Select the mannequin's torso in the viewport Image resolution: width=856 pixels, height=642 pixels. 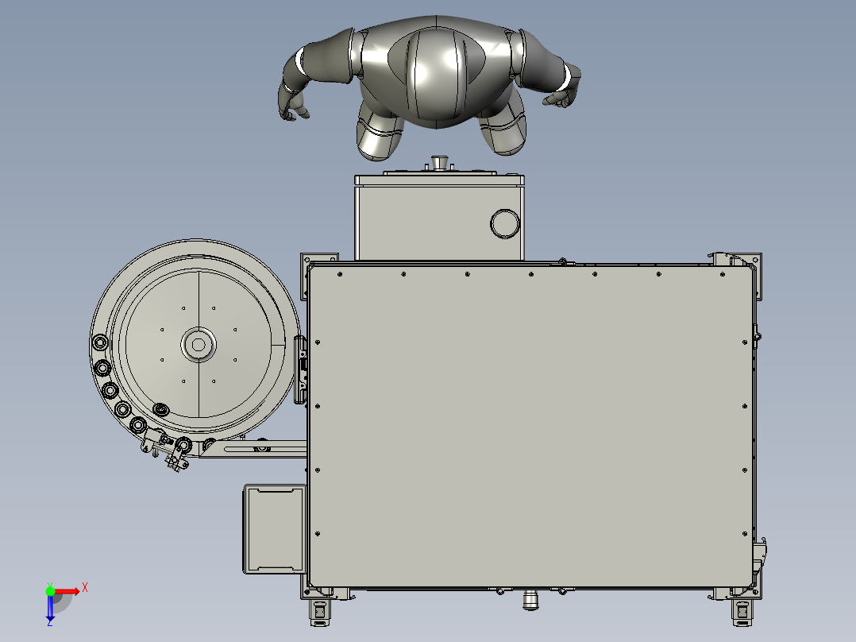(436, 74)
